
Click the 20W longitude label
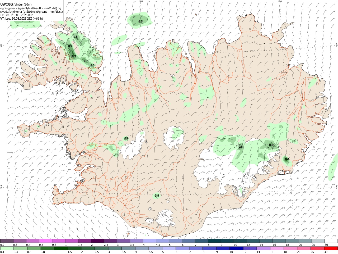(x=140, y=1)
